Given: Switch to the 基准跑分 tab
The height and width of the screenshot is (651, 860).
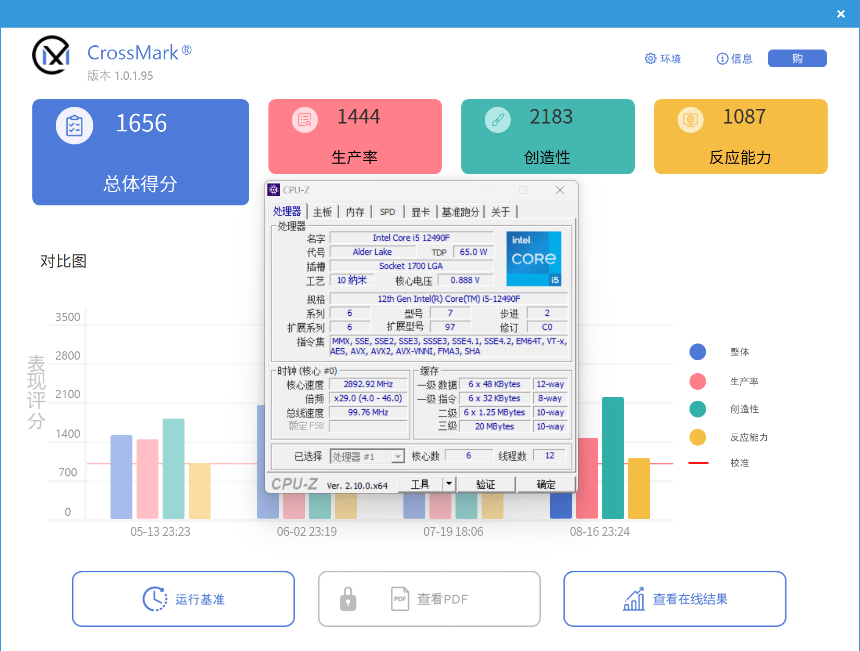Looking at the screenshot, I should click(461, 212).
